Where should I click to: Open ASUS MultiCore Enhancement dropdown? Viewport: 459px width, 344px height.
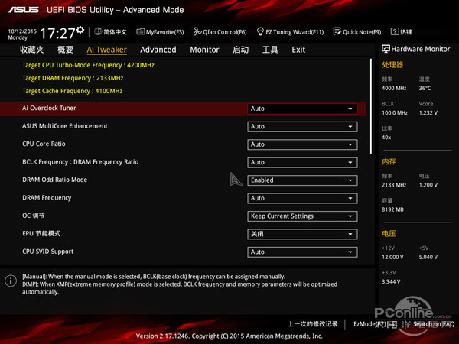pos(302,127)
